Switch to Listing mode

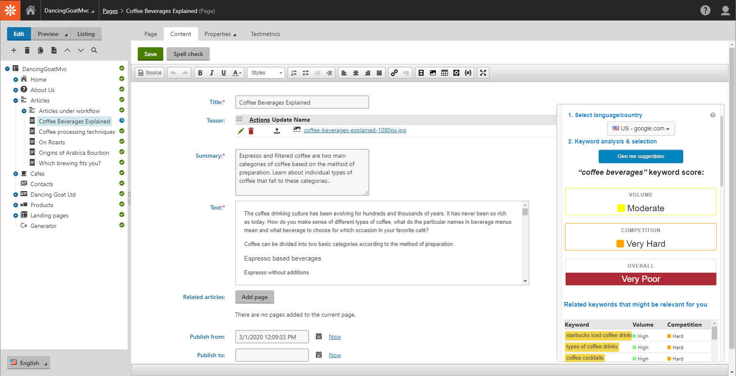click(86, 34)
